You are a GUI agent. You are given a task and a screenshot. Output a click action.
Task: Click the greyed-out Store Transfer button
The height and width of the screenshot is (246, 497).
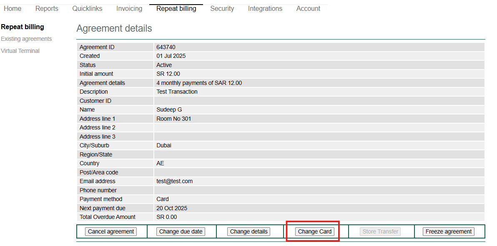point(380,232)
